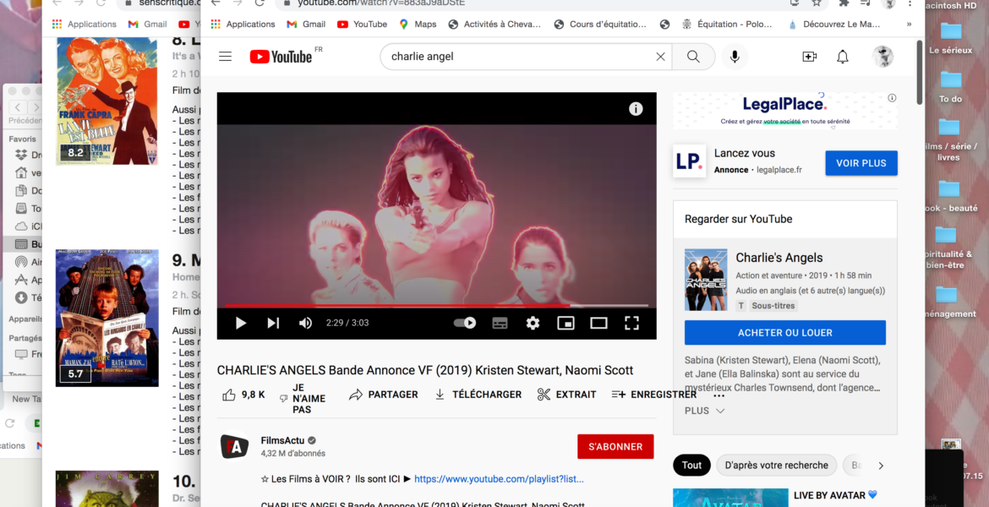The image size is (989, 507).
Task: Click the JE N'AIME PAS dislike button
Action: (x=303, y=398)
